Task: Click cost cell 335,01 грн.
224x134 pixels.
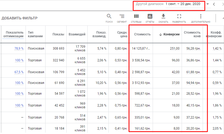Action: 143,117
